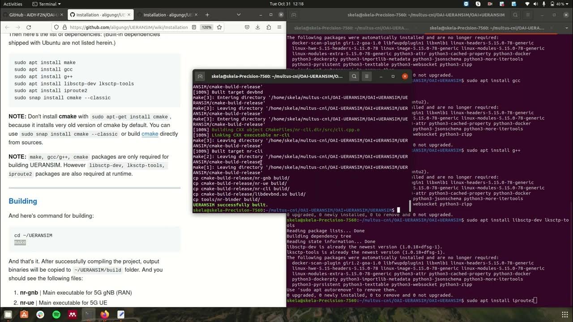573x322 pixels.
Task: Click front terminal scrollbar handle
Action: tap(410, 206)
